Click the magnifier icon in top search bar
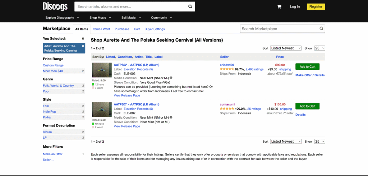This screenshot has height=176, width=368. [190, 6]
